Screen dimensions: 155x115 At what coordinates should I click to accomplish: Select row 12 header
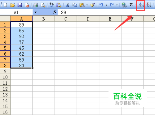coord(5,89)
